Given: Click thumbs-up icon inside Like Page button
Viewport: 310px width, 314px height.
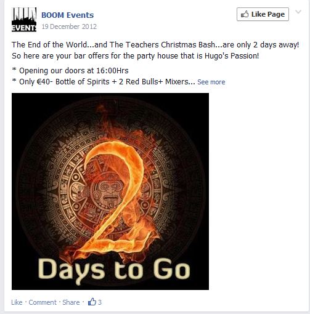Looking at the screenshot, I should [x=245, y=14].
